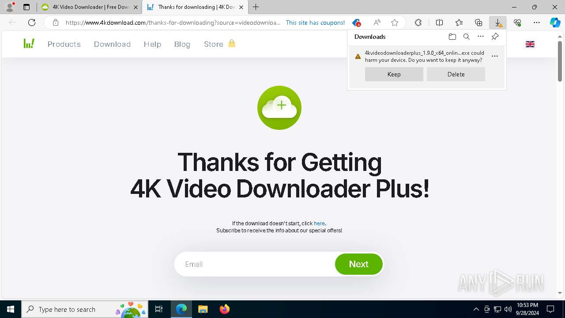Open the volume control tray icon
This screenshot has width=565, height=318.
point(508,309)
